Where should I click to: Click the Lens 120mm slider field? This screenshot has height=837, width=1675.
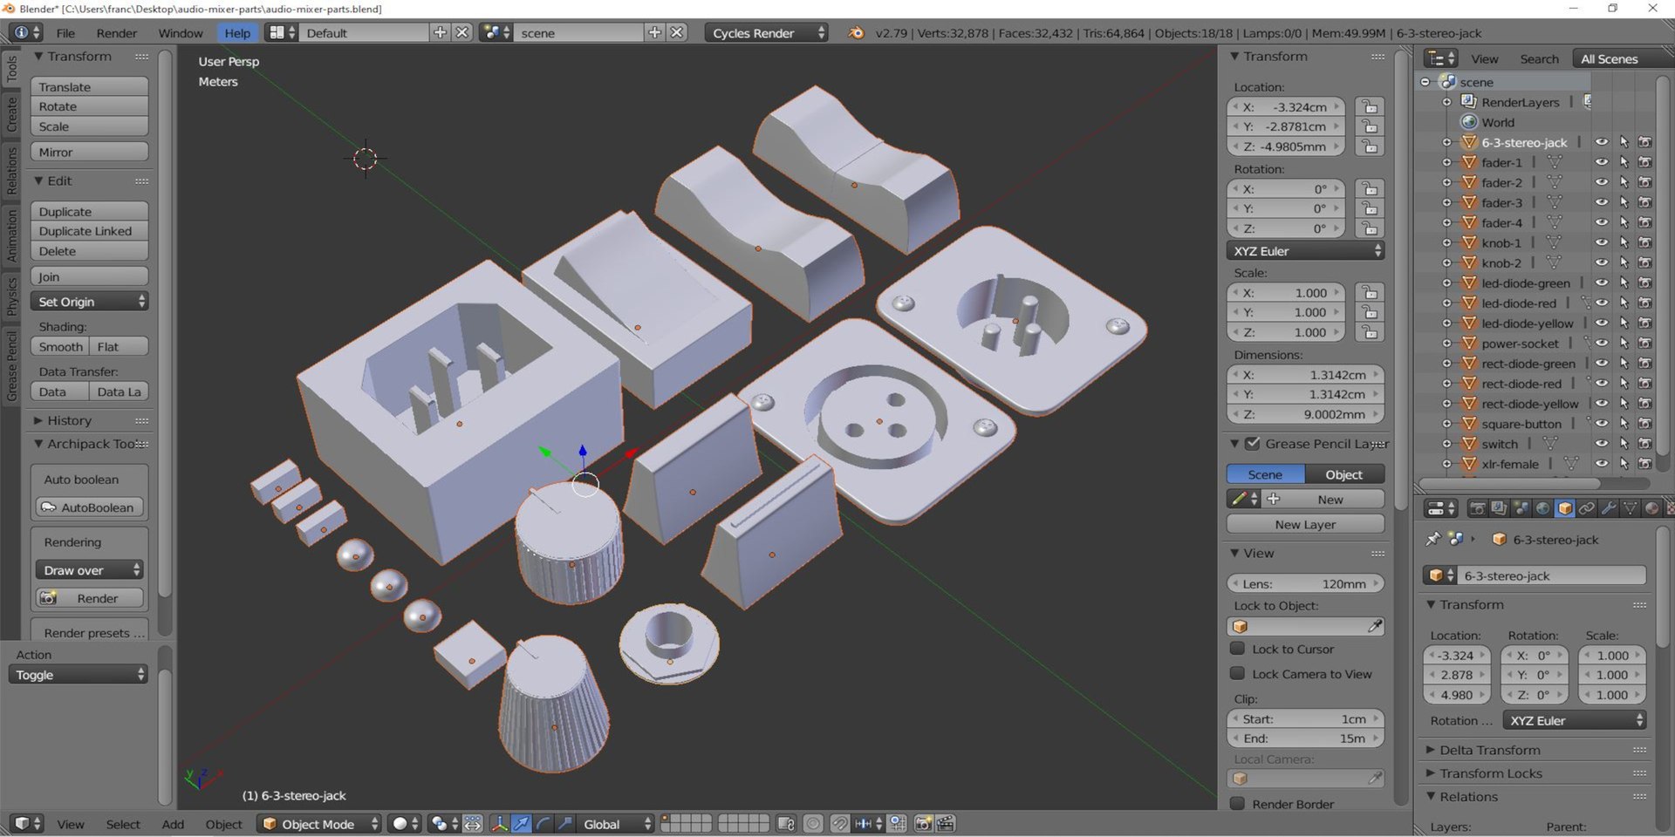click(1305, 583)
